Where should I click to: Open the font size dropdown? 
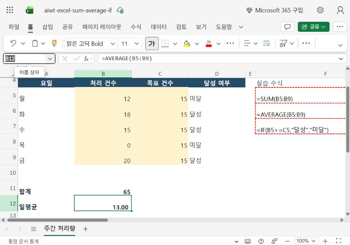point(137,43)
